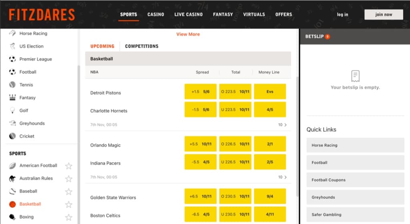Click the Boston Celtics team name
Image resolution: width=410 pixels, height=224 pixels.
[105, 216]
